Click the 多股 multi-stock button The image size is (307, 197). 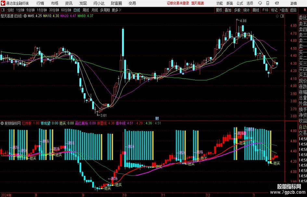tap(237, 10)
